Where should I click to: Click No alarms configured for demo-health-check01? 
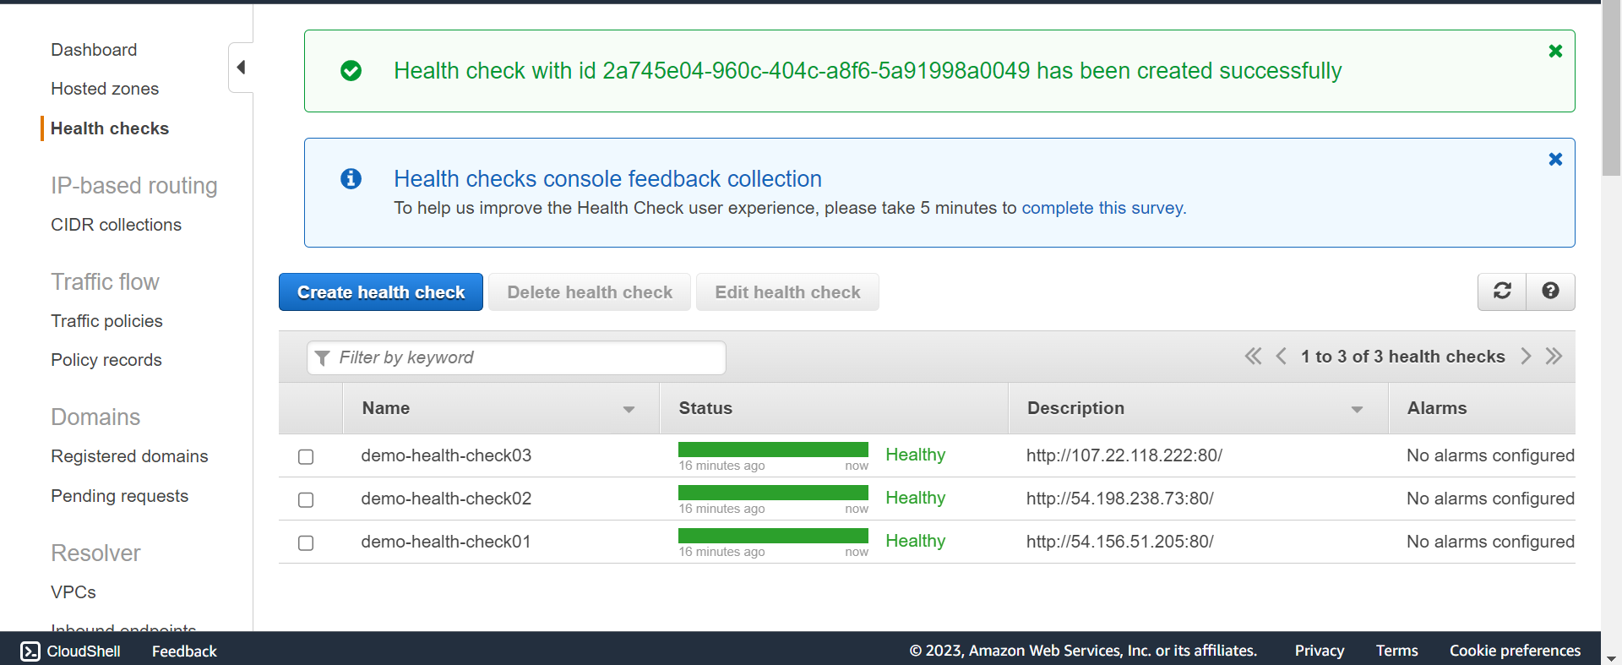point(1490,542)
